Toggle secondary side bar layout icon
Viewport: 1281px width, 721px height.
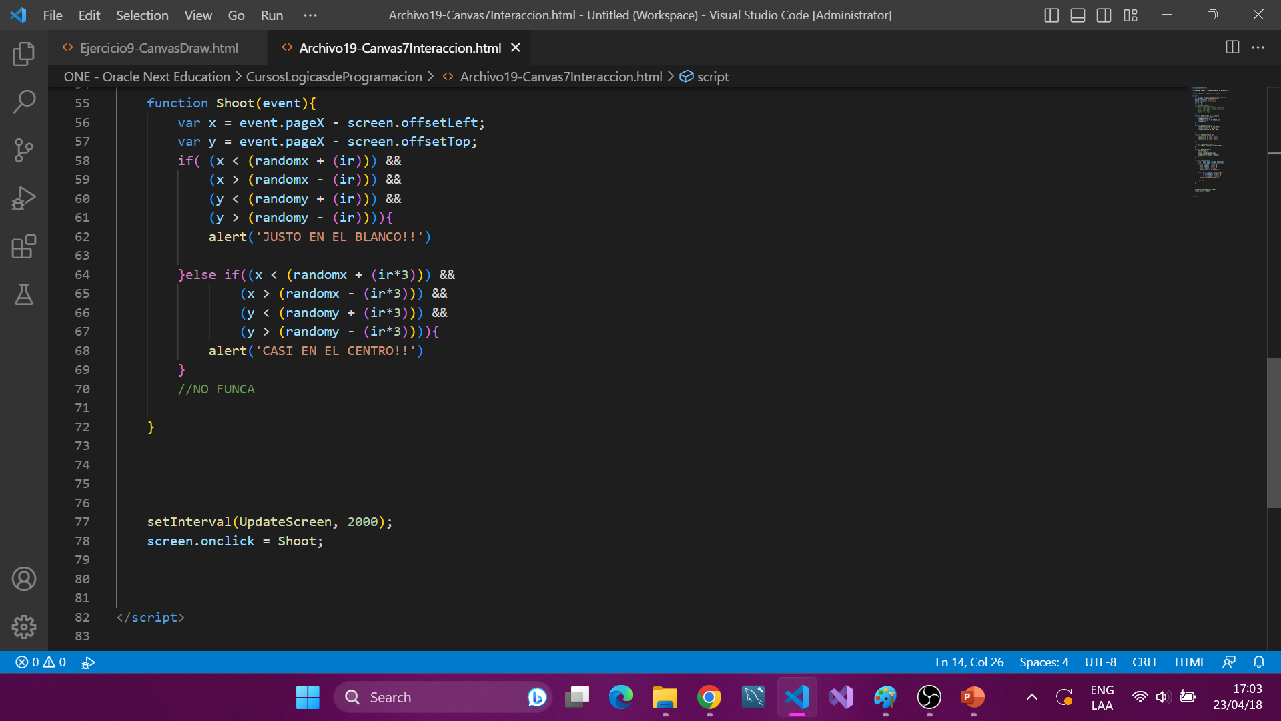tap(1104, 15)
